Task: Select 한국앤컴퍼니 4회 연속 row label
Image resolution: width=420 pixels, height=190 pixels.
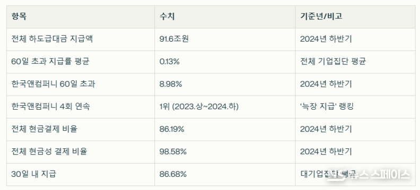Action: 50,107
